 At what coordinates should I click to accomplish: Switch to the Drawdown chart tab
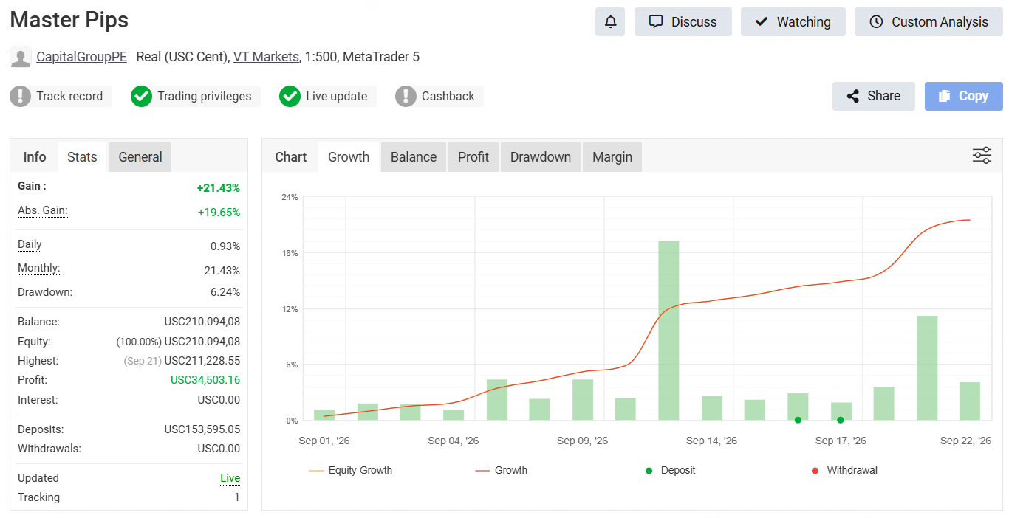(541, 157)
